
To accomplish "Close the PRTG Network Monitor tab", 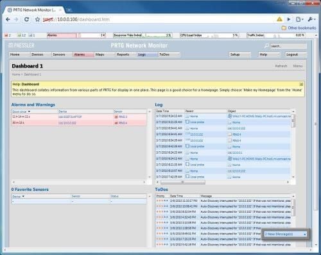I will (60, 10).
